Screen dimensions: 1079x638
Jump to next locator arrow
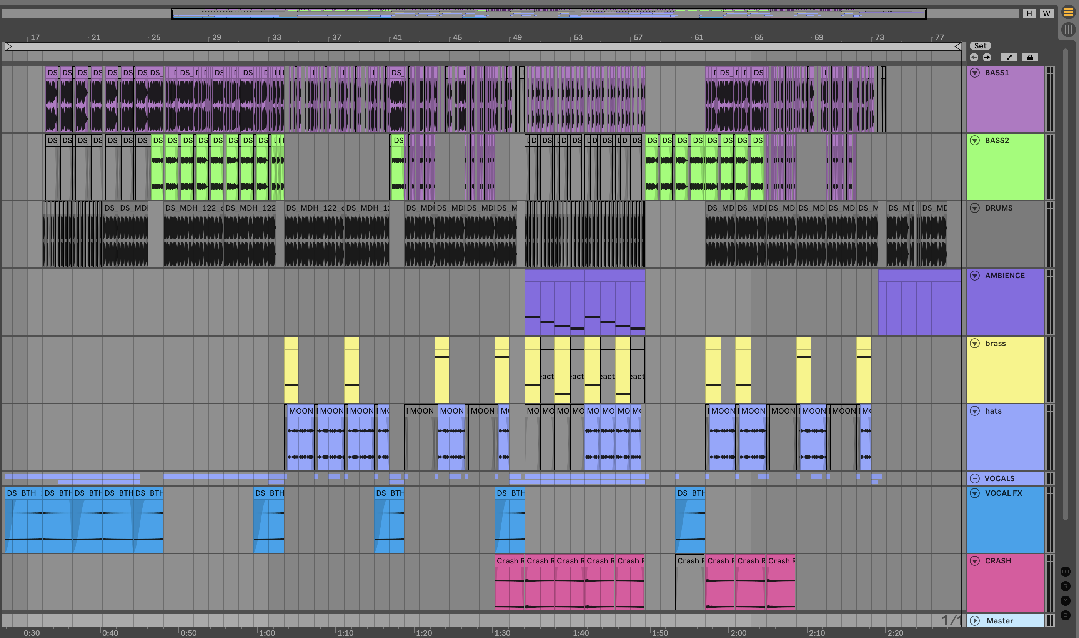pyautogui.click(x=987, y=57)
